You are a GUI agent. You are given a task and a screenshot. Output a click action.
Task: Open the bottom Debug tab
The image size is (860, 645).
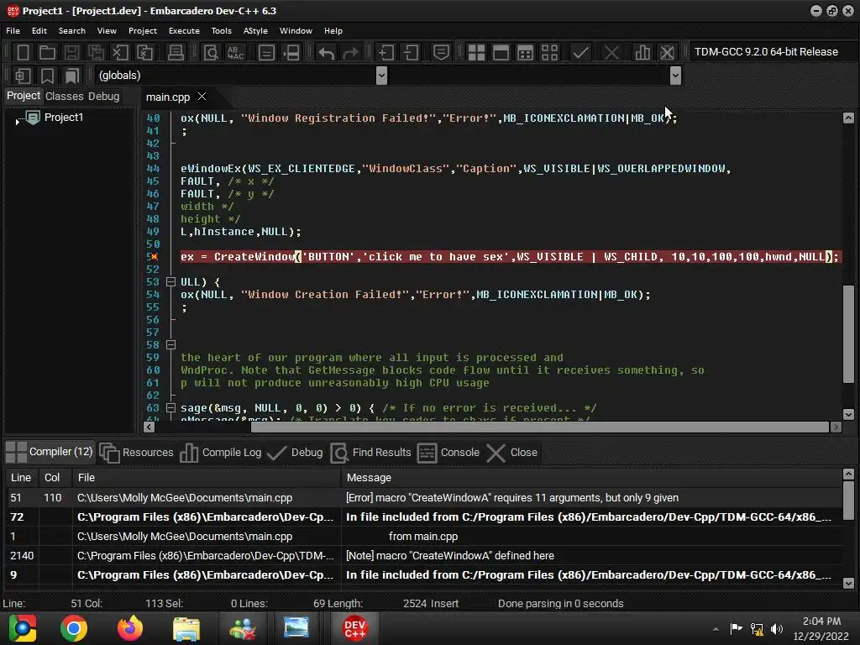click(x=295, y=453)
